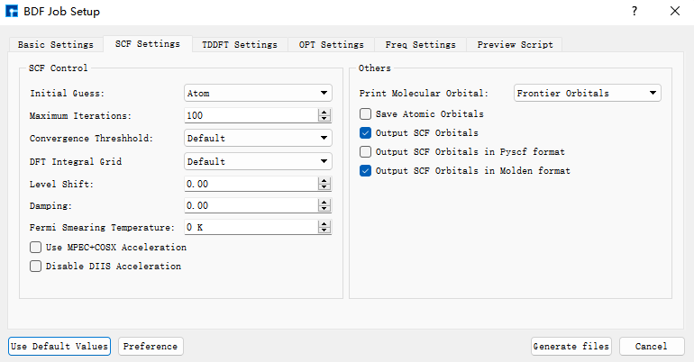
Task: Increase Level Shift value with up arrow
Action: coord(324,181)
